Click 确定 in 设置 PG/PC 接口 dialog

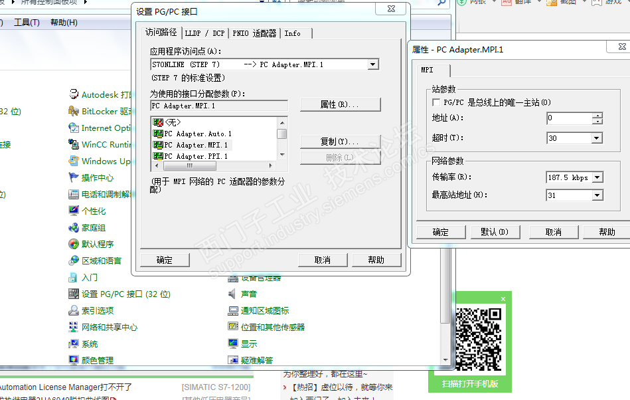pyautogui.click(x=165, y=260)
